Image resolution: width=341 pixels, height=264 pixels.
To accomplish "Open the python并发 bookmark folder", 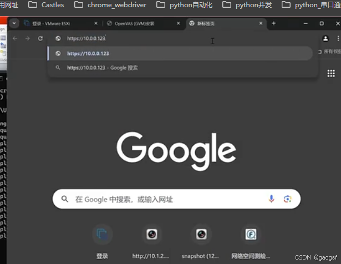I will 247,5.
